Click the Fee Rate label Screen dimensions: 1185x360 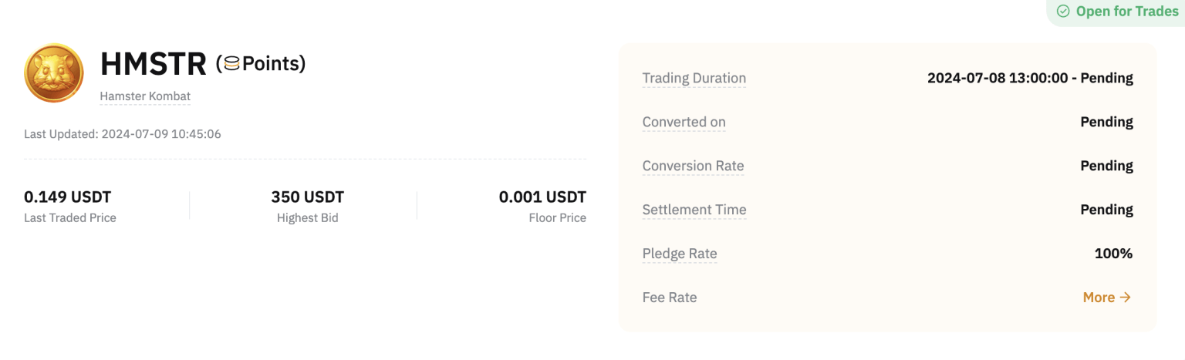click(x=669, y=298)
